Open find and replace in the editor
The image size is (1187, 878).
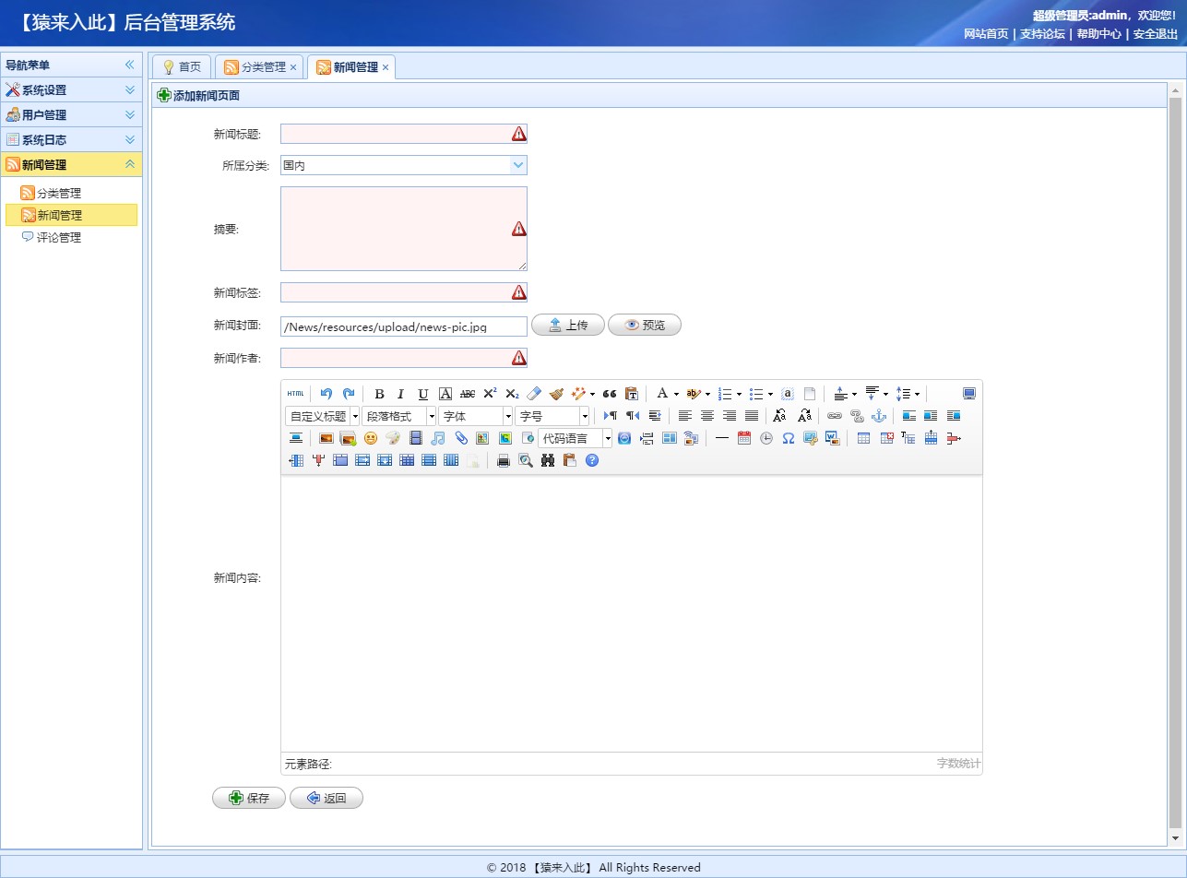(x=547, y=459)
